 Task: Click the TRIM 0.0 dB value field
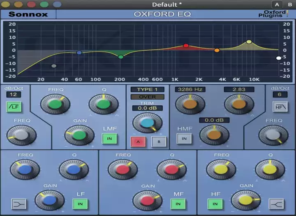coord(148,108)
